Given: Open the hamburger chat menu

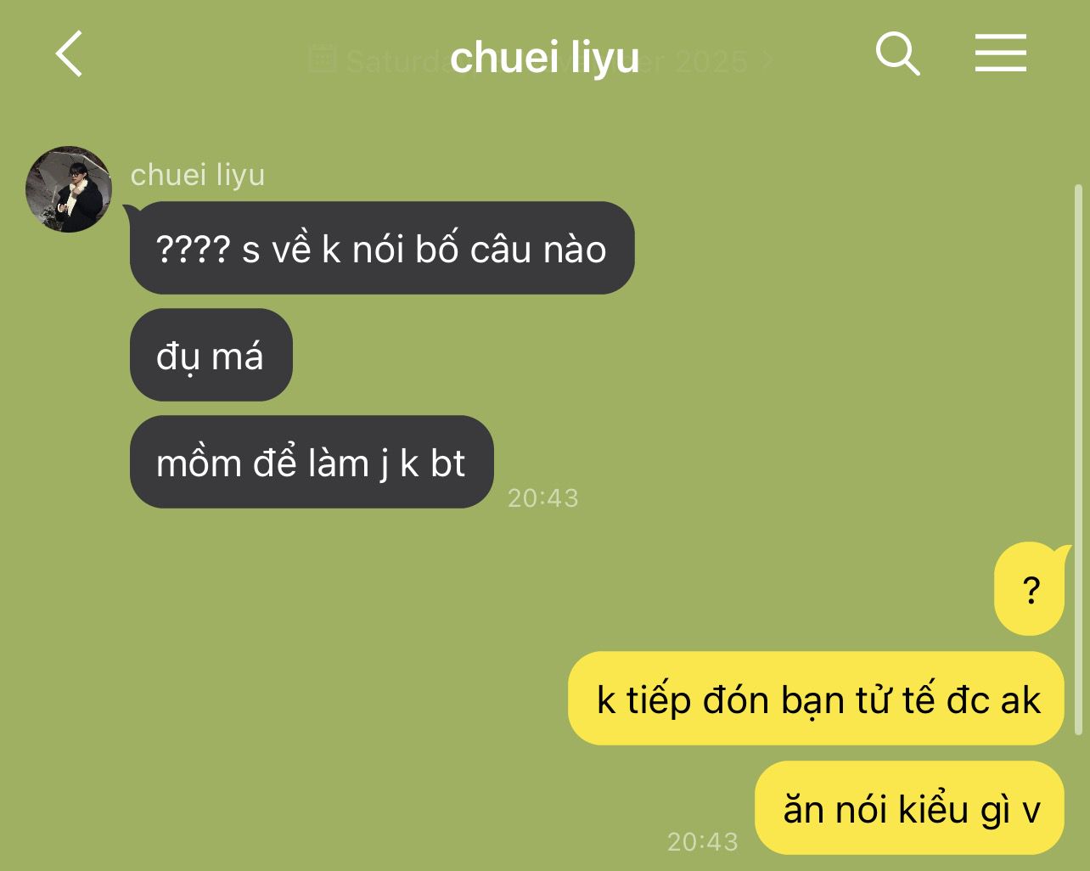Looking at the screenshot, I should tap(1000, 53).
